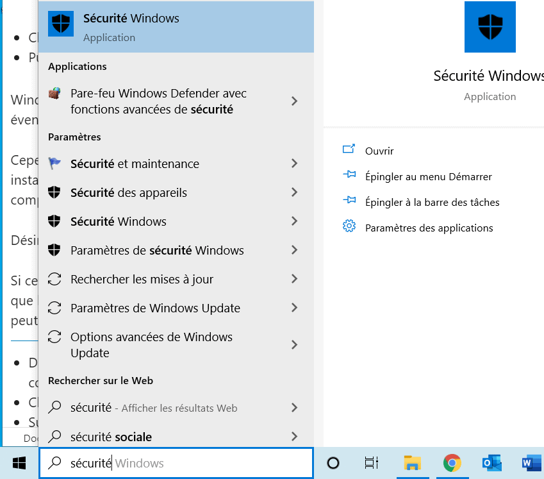Expand the Paramètres de sécurité Windows chevron
This screenshot has height=479, width=544.
pyautogui.click(x=294, y=250)
